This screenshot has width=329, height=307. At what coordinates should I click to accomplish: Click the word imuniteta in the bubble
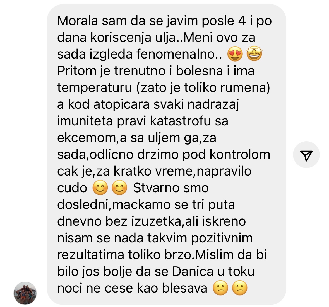(x=85, y=121)
